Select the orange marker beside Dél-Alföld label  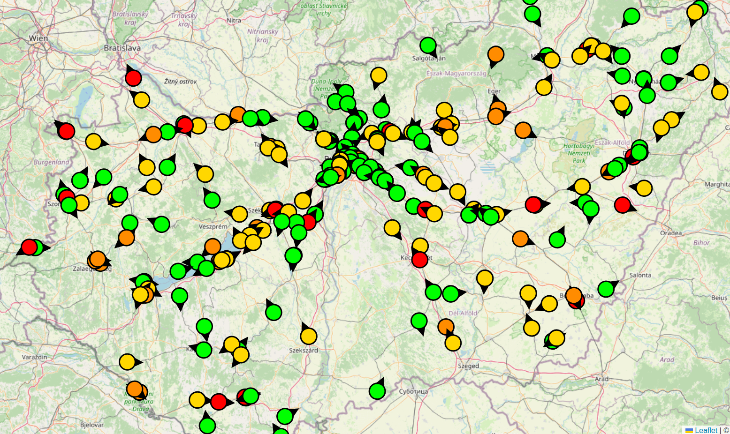[446, 327]
